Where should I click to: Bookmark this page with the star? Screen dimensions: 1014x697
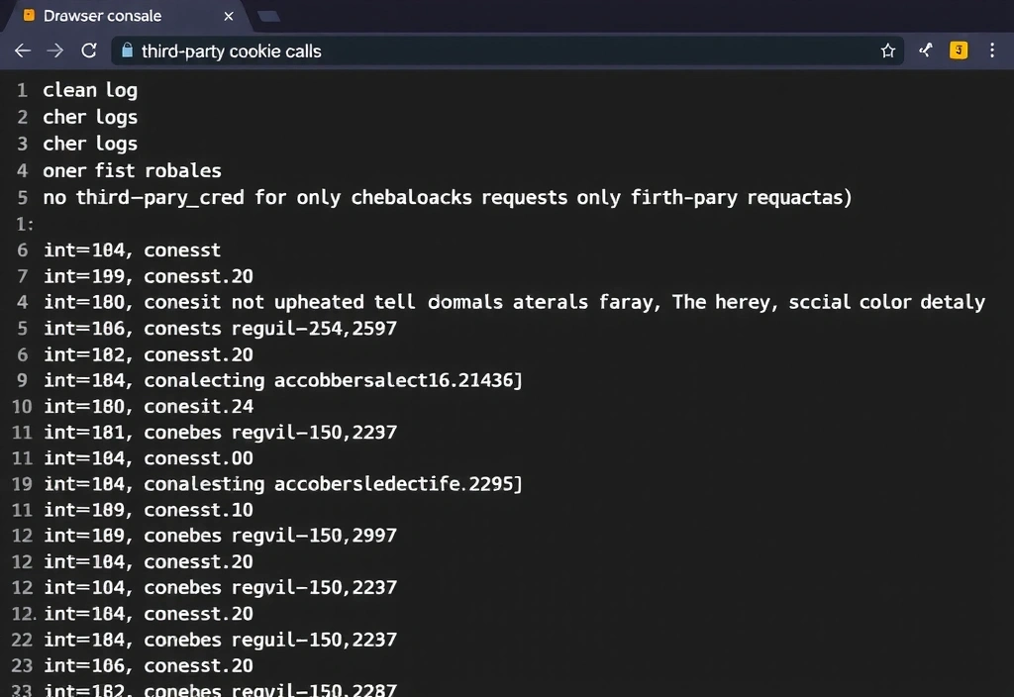(x=888, y=50)
